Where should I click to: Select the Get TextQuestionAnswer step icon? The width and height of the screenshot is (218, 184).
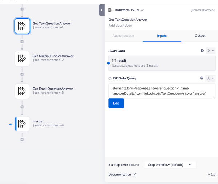point(22,26)
